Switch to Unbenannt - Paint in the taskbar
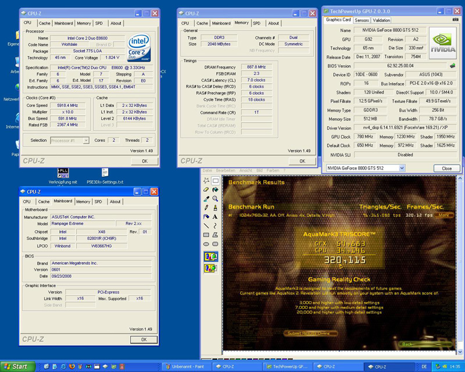 [x=187, y=367]
